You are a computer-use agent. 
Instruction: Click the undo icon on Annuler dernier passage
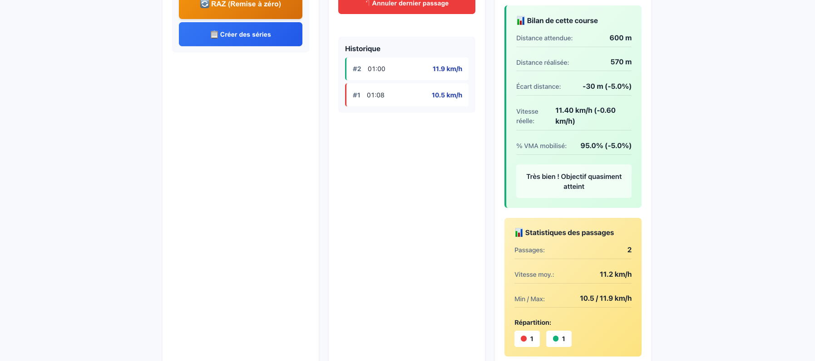click(367, 3)
